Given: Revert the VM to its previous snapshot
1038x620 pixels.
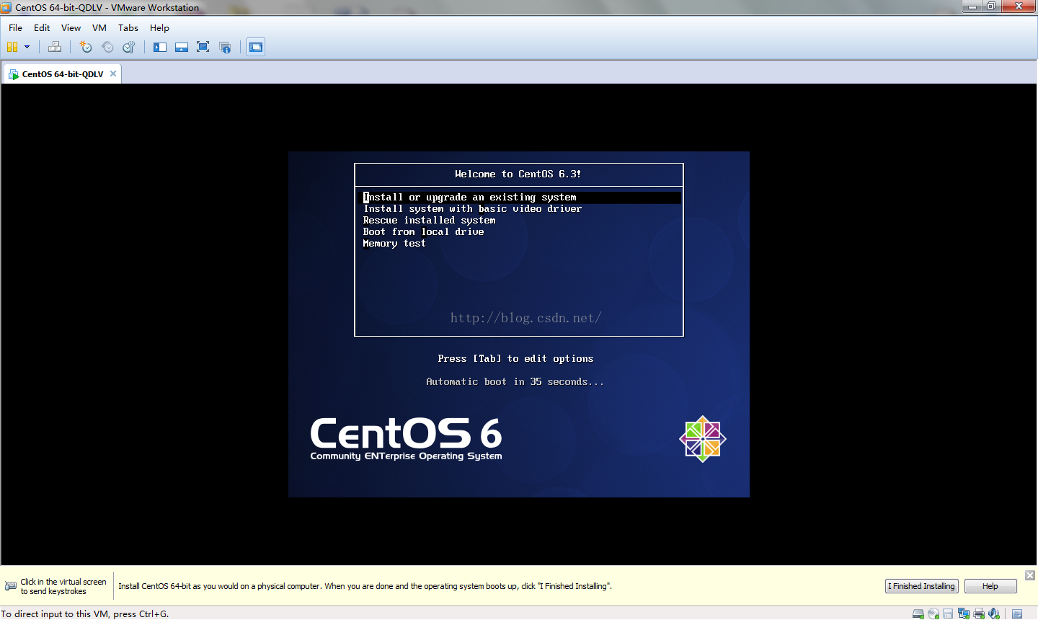Looking at the screenshot, I should [x=107, y=47].
